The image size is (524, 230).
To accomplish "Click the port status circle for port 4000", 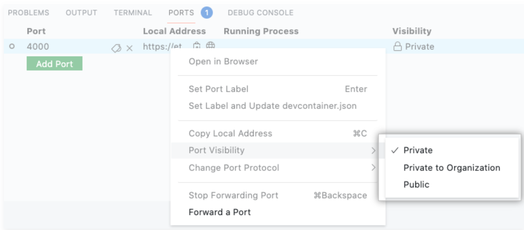I will 13,46.
